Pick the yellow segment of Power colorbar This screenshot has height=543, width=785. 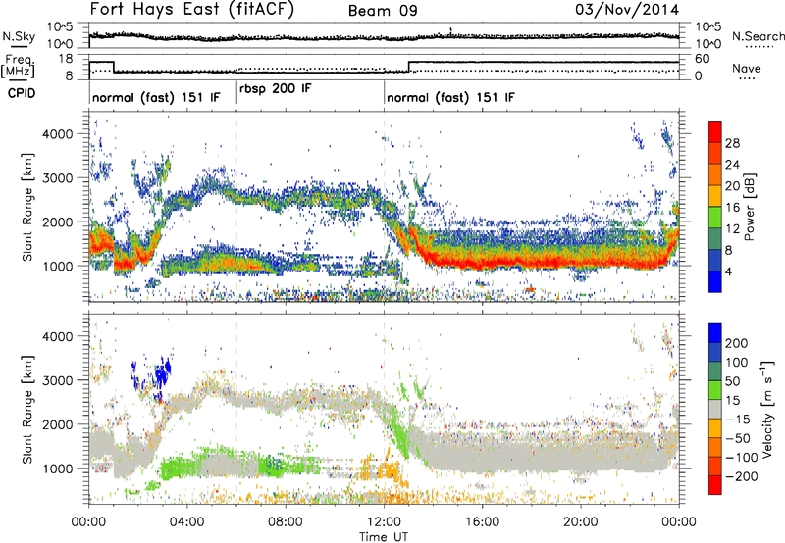click(x=715, y=196)
